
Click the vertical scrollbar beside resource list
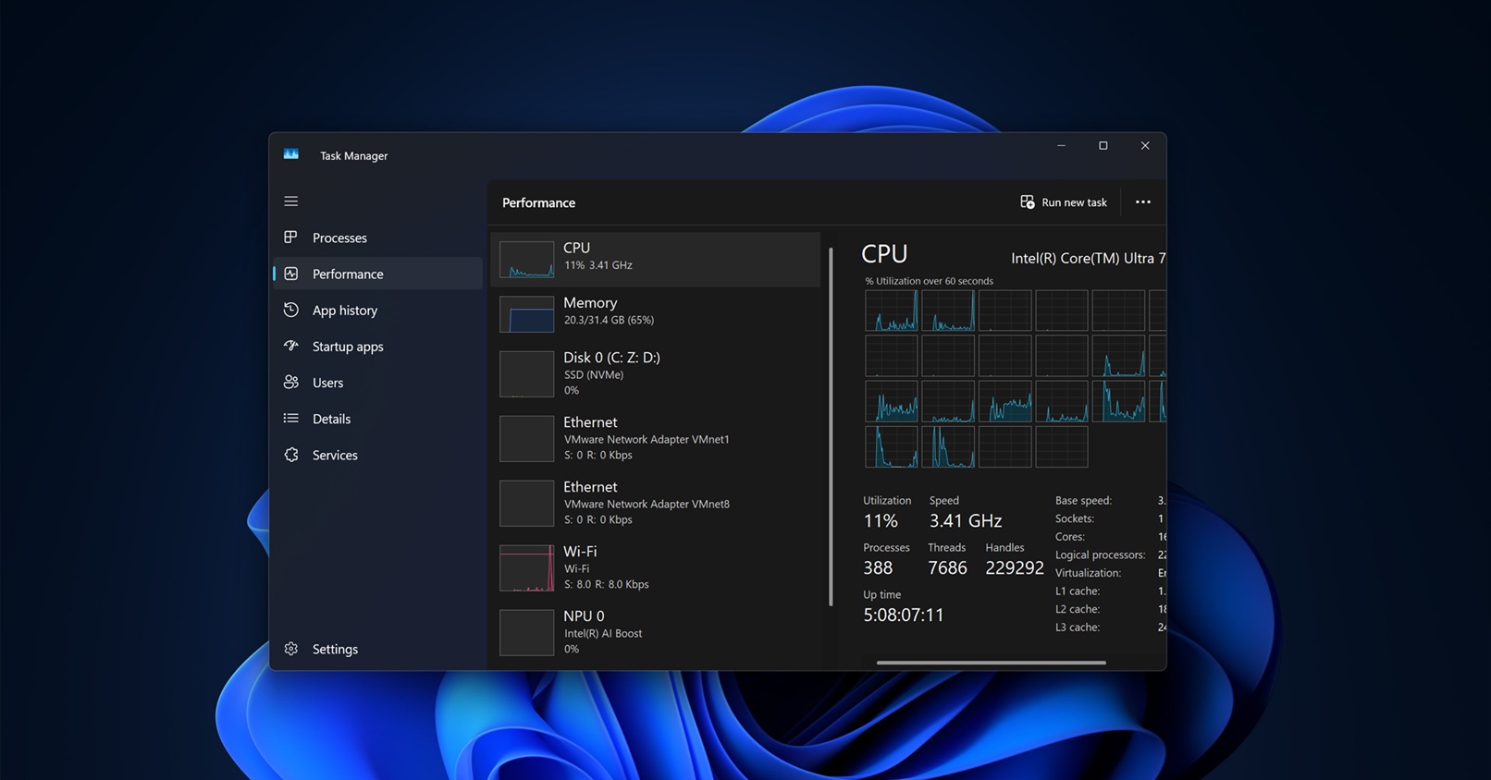[x=831, y=425]
